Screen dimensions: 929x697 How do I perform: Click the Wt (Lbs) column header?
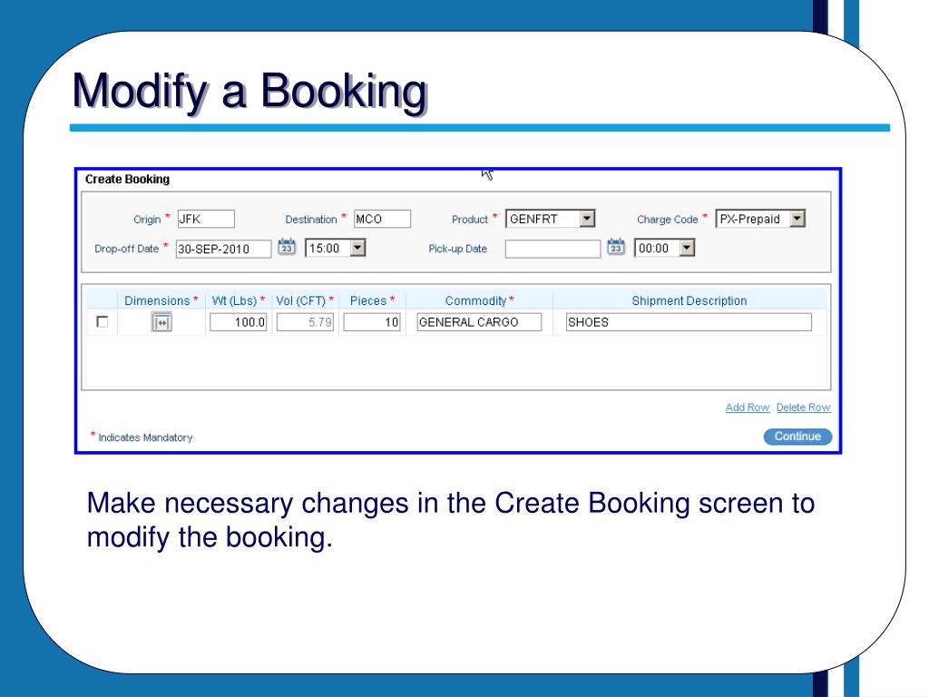(239, 300)
